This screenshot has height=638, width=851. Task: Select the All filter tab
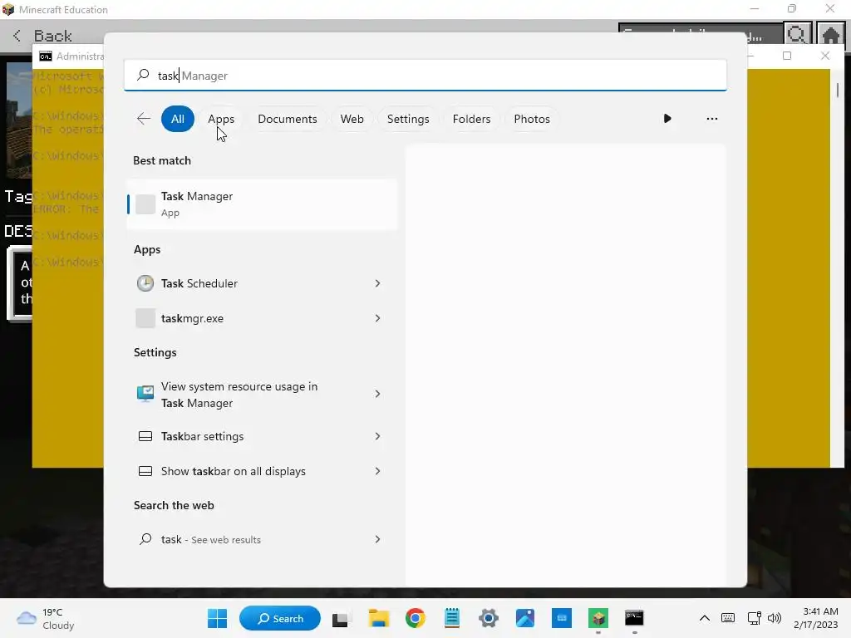(x=178, y=119)
